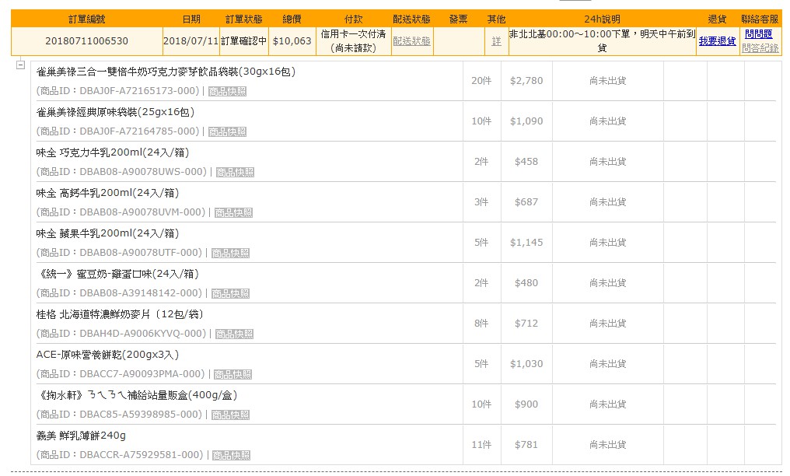
Task: Click product ID DBACCR-A75929581-000
Action: 141,454
